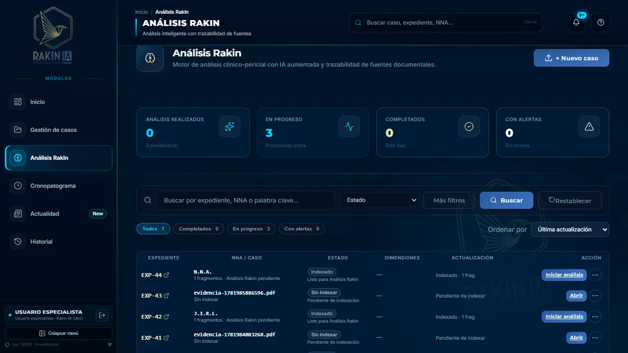Click the pulse icon in En Progreso card

(349, 126)
